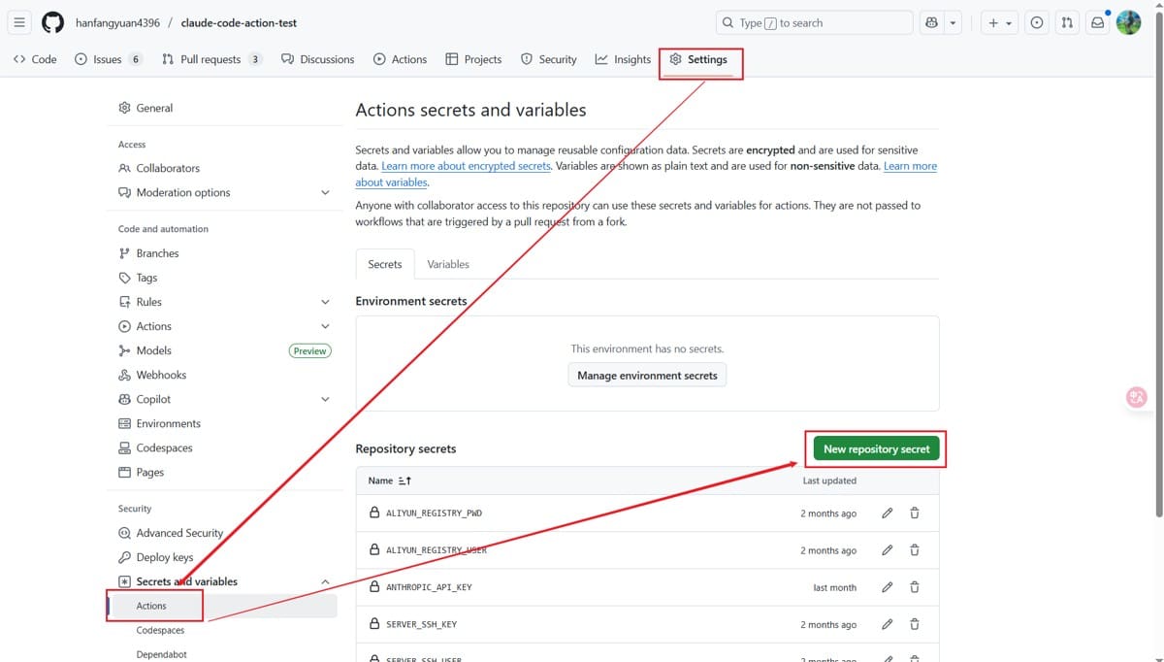1164x662 pixels.
Task: Delete the SERVER_SSH_KEY secret
Action: (915, 624)
